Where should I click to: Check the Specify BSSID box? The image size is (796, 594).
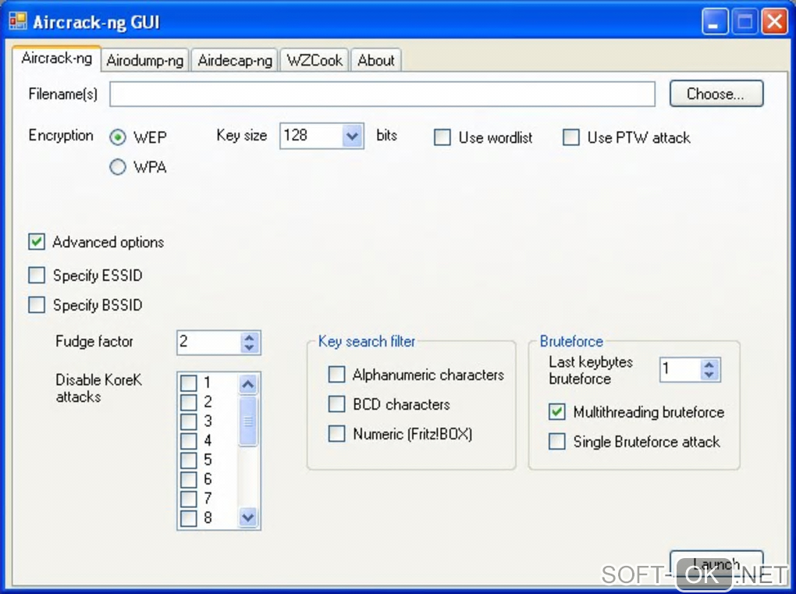pos(37,304)
